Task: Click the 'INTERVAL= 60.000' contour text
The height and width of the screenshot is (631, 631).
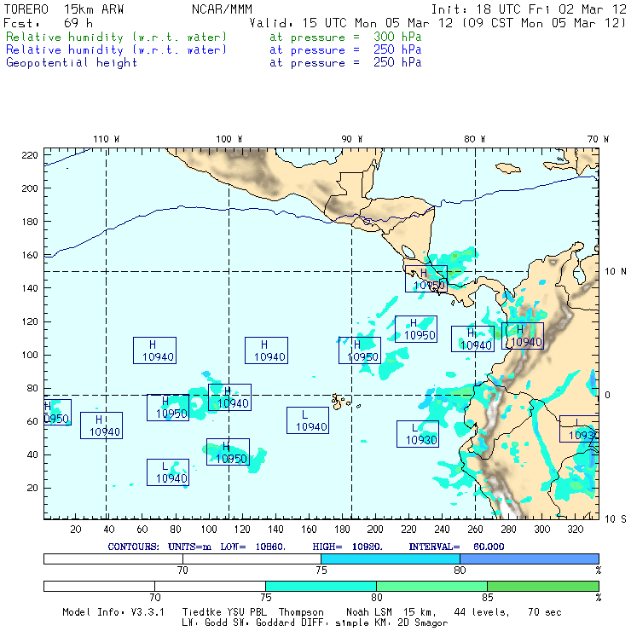Action: click(457, 547)
